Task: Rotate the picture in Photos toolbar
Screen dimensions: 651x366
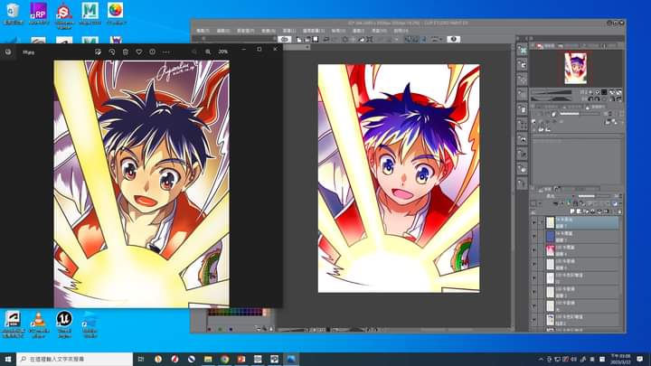Action: (x=112, y=52)
